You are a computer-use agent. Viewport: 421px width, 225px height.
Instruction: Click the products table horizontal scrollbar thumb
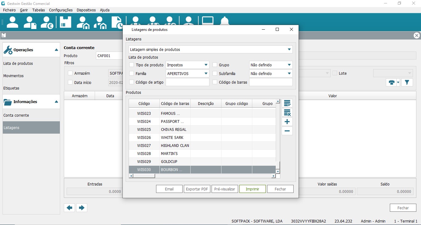(x=144, y=176)
